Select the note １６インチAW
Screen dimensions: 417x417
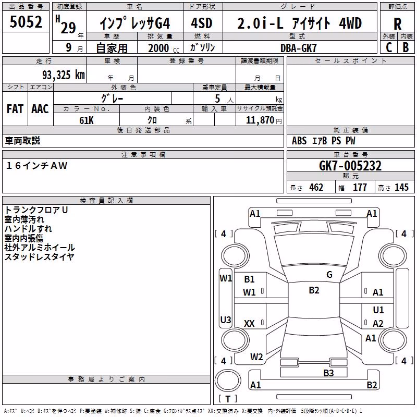pyautogui.click(x=36, y=166)
